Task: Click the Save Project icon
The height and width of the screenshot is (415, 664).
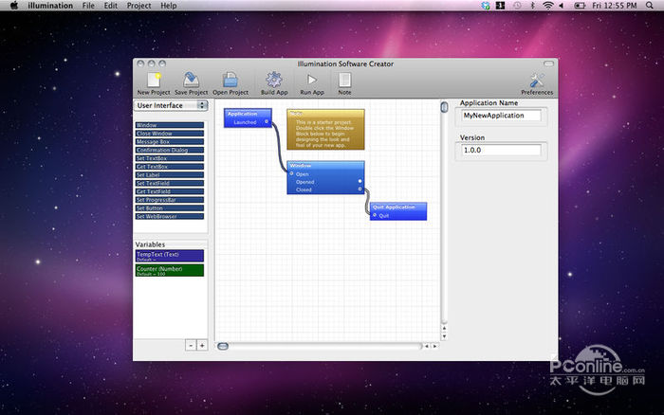Action: pyautogui.click(x=191, y=81)
